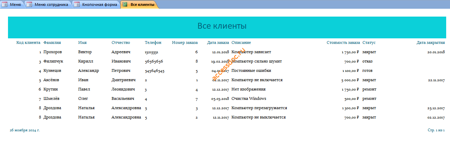Click the description Компьютер не включается
450x142 pixels.
coord(257,80)
